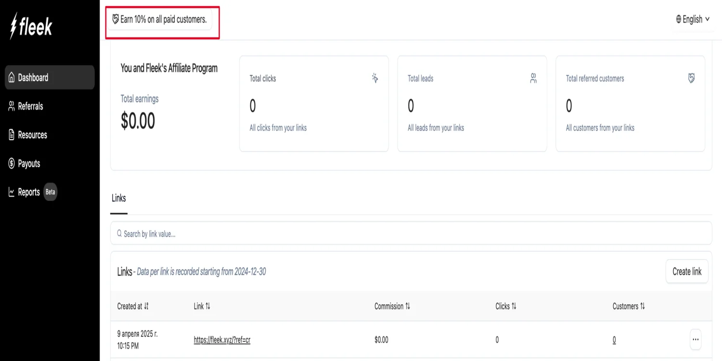
Task: Click the handshake icon on Total referred customers
Action: pyautogui.click(x=691, y=78)
